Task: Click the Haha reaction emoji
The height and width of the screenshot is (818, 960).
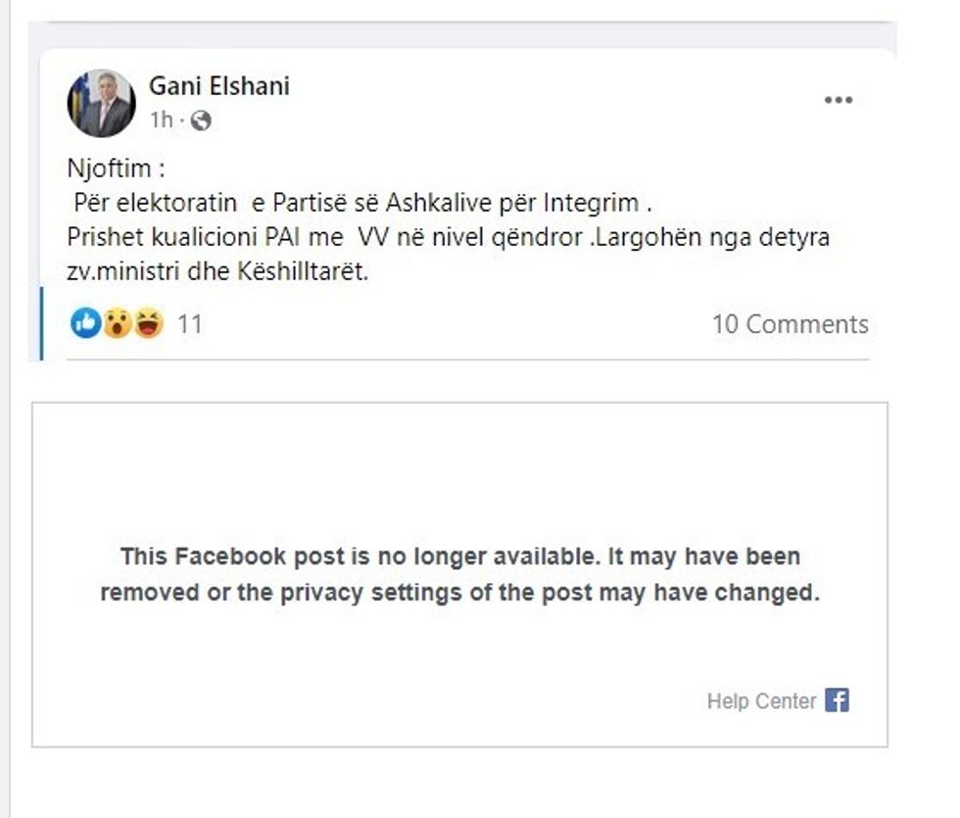Action: [148, 323]
